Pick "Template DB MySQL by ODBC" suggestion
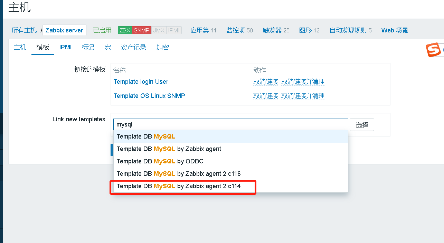Viewport: 444px width, 243px height. click(x=160, y=161)
